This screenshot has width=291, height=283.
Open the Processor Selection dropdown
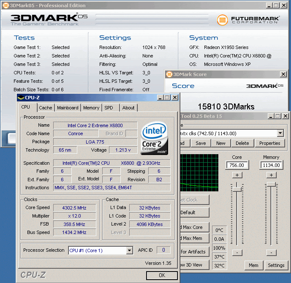coord(129,250)
